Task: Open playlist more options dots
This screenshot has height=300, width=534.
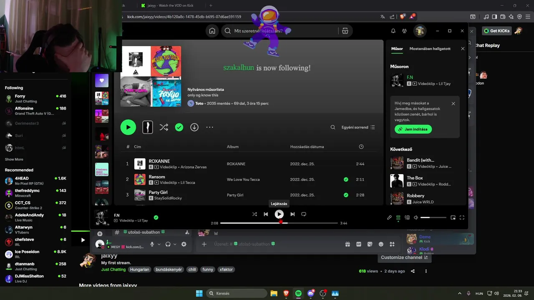Action: click(209, 127)
